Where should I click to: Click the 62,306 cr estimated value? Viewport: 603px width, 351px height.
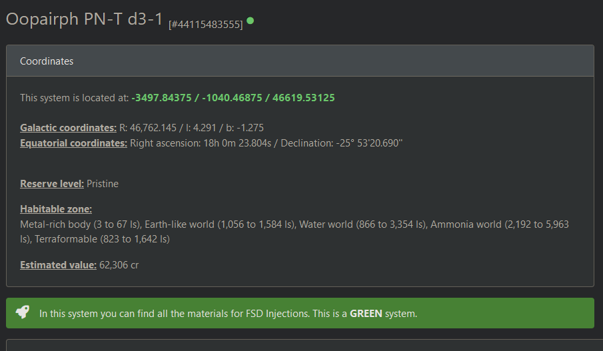(x=119, y=264)
